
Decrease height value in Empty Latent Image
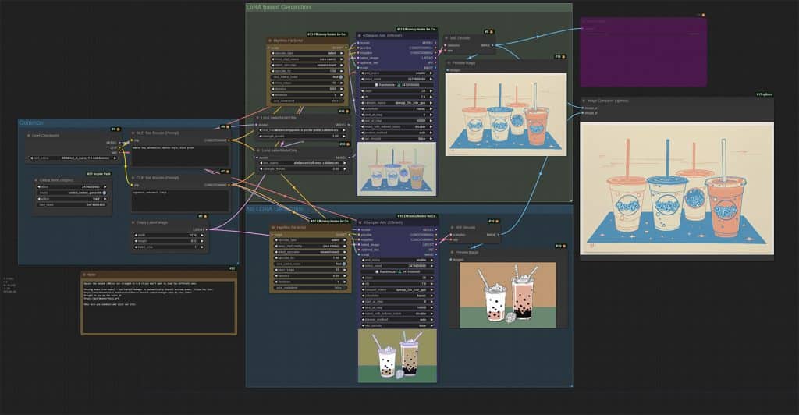[136, 241]
